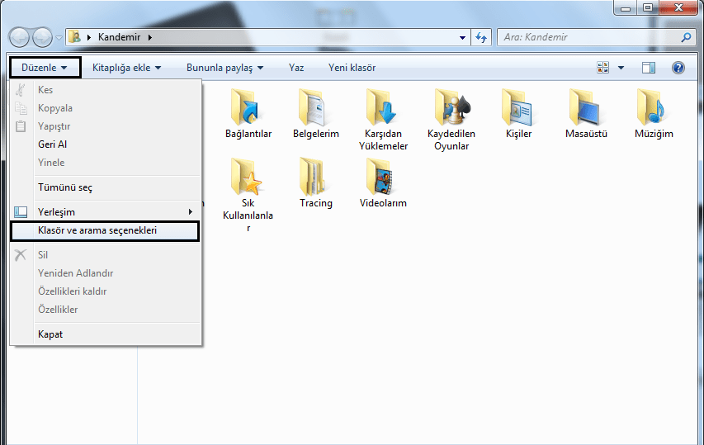This screenshot has width=704, height=445.
Task: Click Yeniden Adlandır in the menu
Action: click(x=106, y=273)
